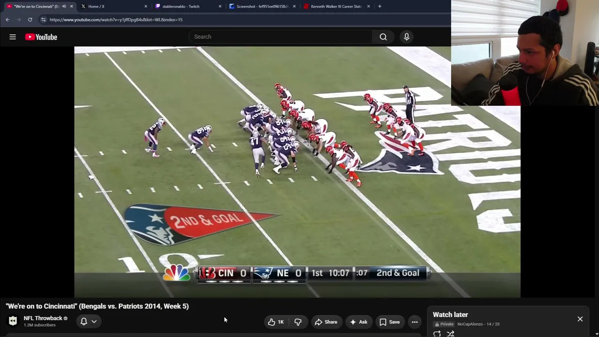
Task: Click the Ask button
Action: [x=358, y=322]
